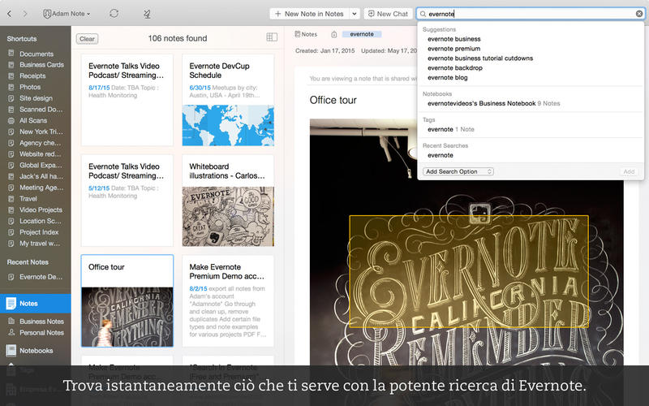
Task: Select Notes in the sidebar
Action: tap(36, 303)
